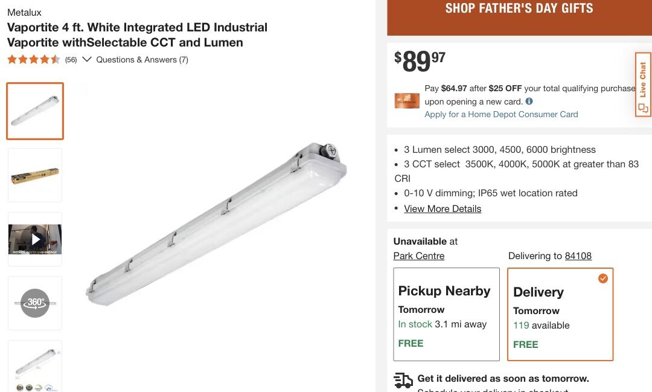Screen dimensions: 652x392
Task: Open the Park Centre store page
Action: (x=419, y=255)
